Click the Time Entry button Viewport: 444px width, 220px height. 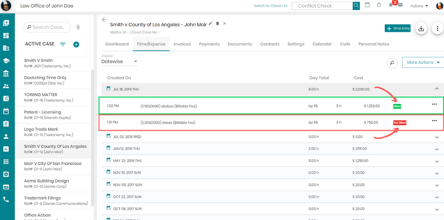coord(398,28)
